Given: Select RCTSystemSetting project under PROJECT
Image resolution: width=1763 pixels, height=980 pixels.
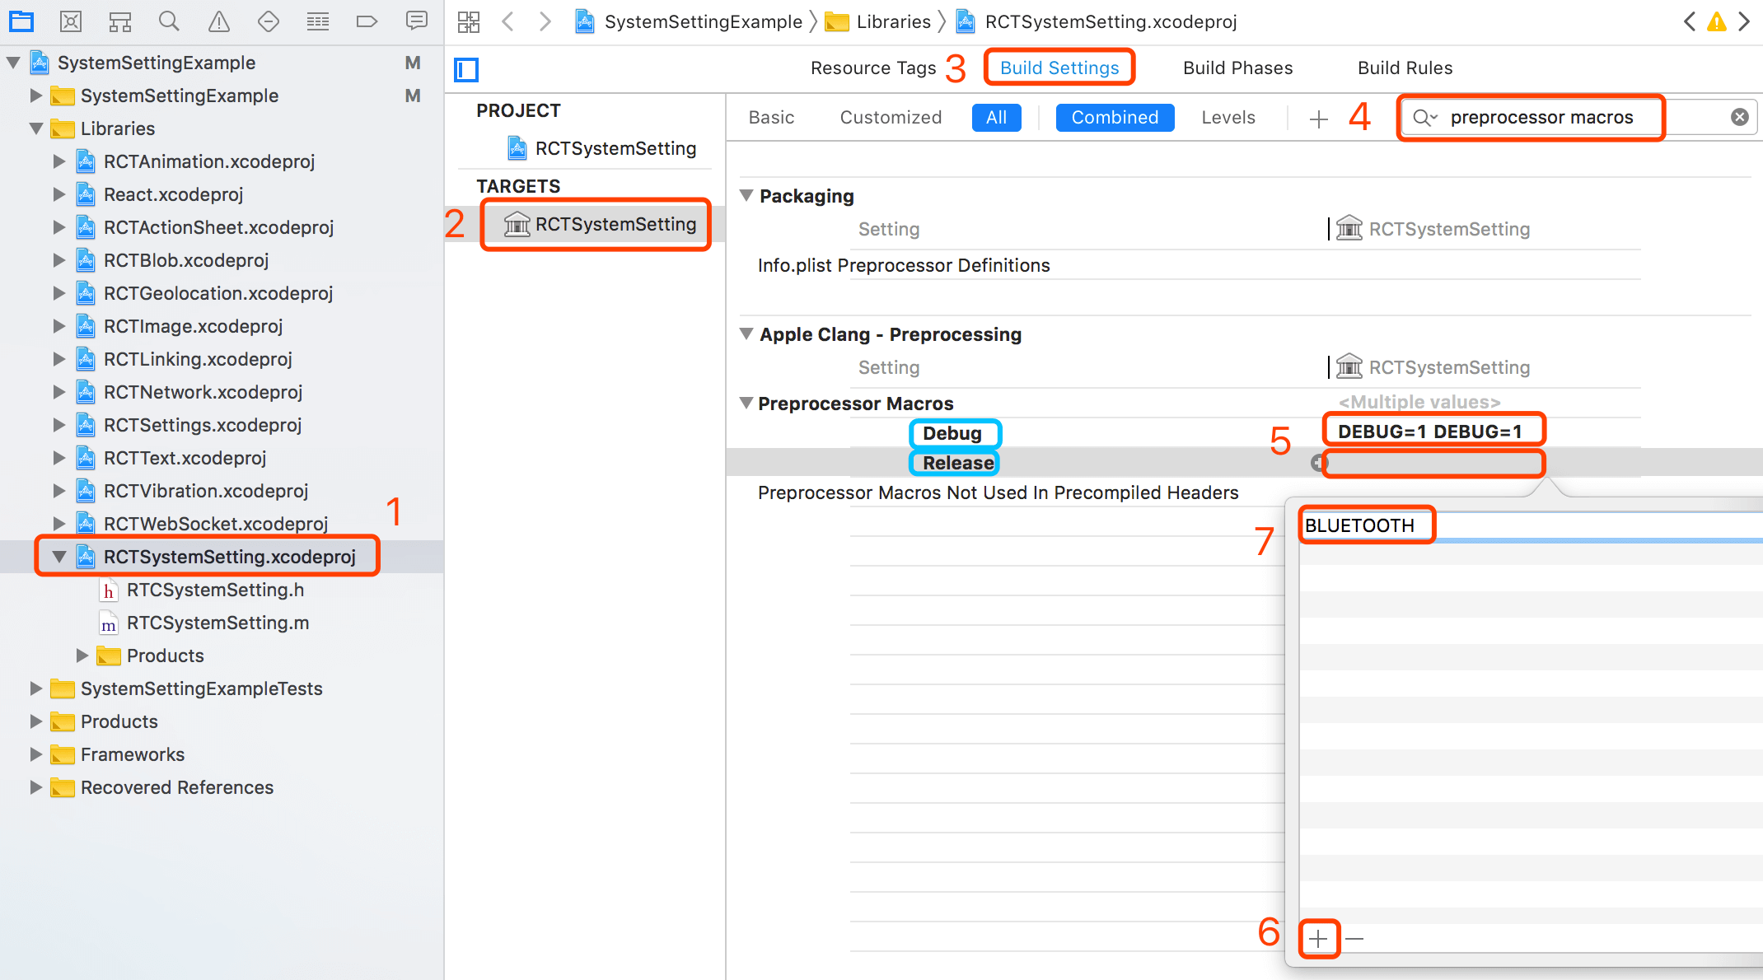Looking at the screenshot, I should [x=602, y=148].
